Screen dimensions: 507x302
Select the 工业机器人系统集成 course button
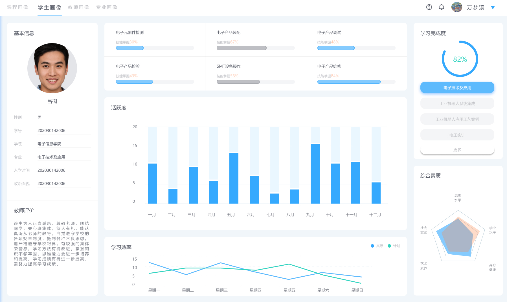[457, 103]
